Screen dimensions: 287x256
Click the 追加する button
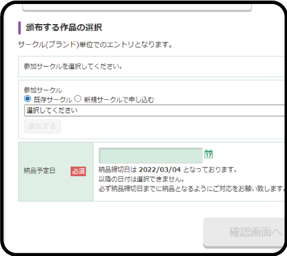click(x=42, y=126)
